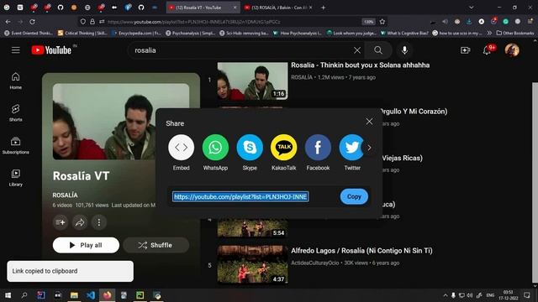538x302 pixels.
Task: Open Other Bookmarks folder
Action: [515, 34]
